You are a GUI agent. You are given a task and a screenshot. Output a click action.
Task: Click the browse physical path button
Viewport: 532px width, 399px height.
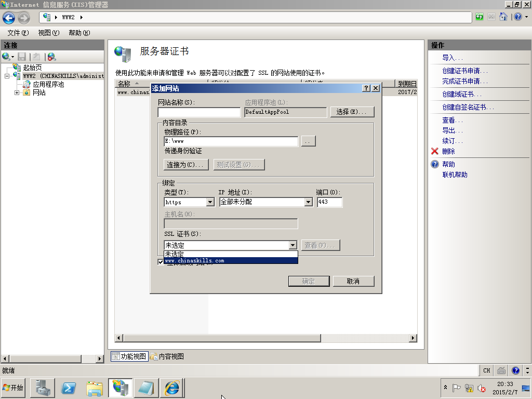click(x=308, y=141)
